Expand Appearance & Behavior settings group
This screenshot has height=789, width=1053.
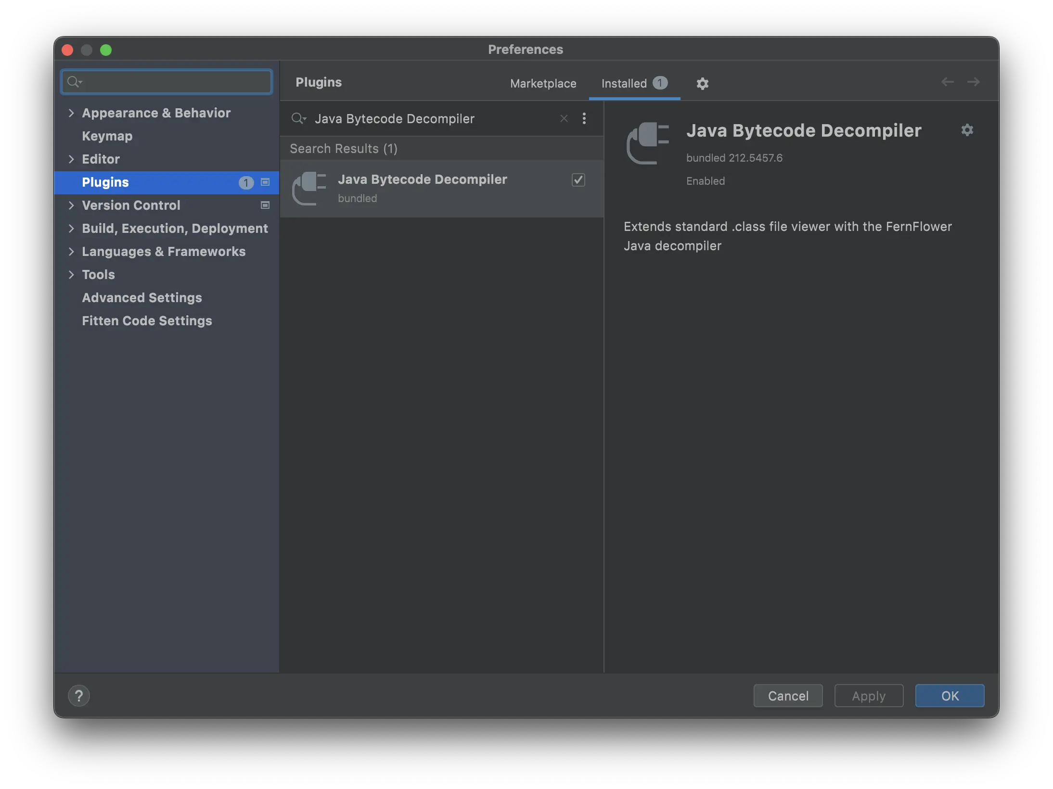71,113
